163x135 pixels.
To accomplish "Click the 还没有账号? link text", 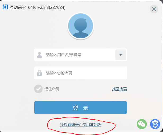I will pyautogui.click(x=71, y=125).
